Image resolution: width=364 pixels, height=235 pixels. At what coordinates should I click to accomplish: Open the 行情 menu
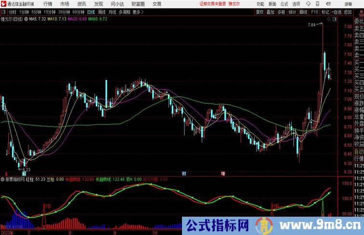(48, 4)
